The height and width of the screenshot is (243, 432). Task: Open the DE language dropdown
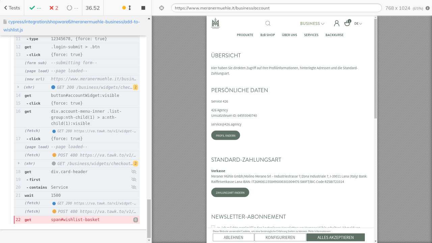click(x=358, y=24)
